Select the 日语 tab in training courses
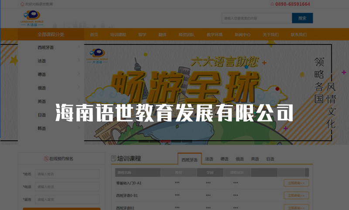Screen dimensions: 349x210 coord(270,159)
